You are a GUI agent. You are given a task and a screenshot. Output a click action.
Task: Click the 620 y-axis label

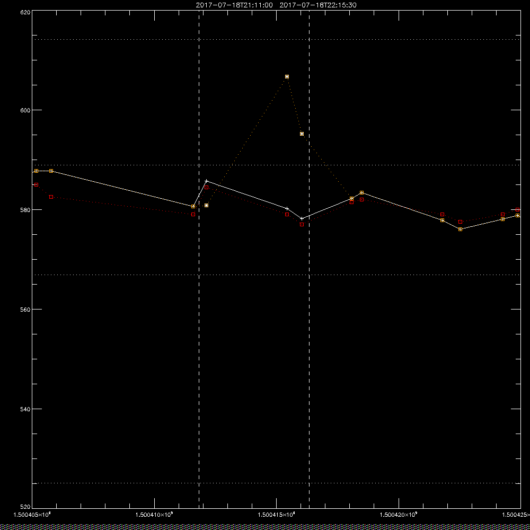click(x=25, y=12)
